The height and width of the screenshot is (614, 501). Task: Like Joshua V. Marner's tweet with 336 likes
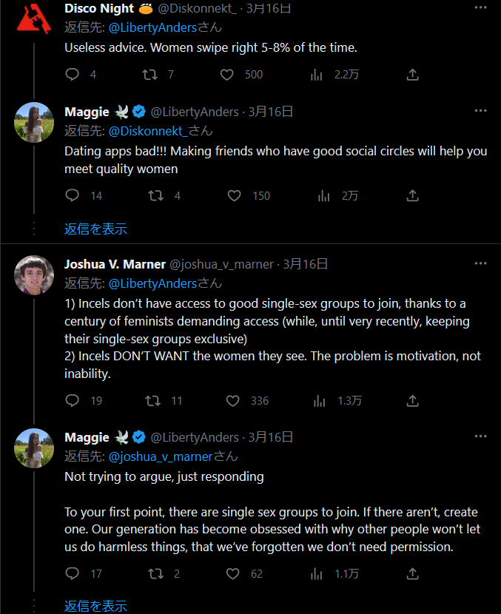[x=232, y=401]
